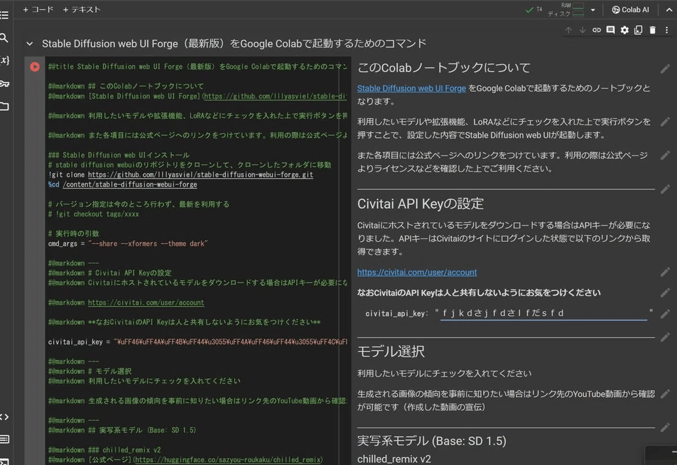The height and width of the screenshot is (465, 677).
Task: Add a new code cell with +コード
Action: pos(38,10)
